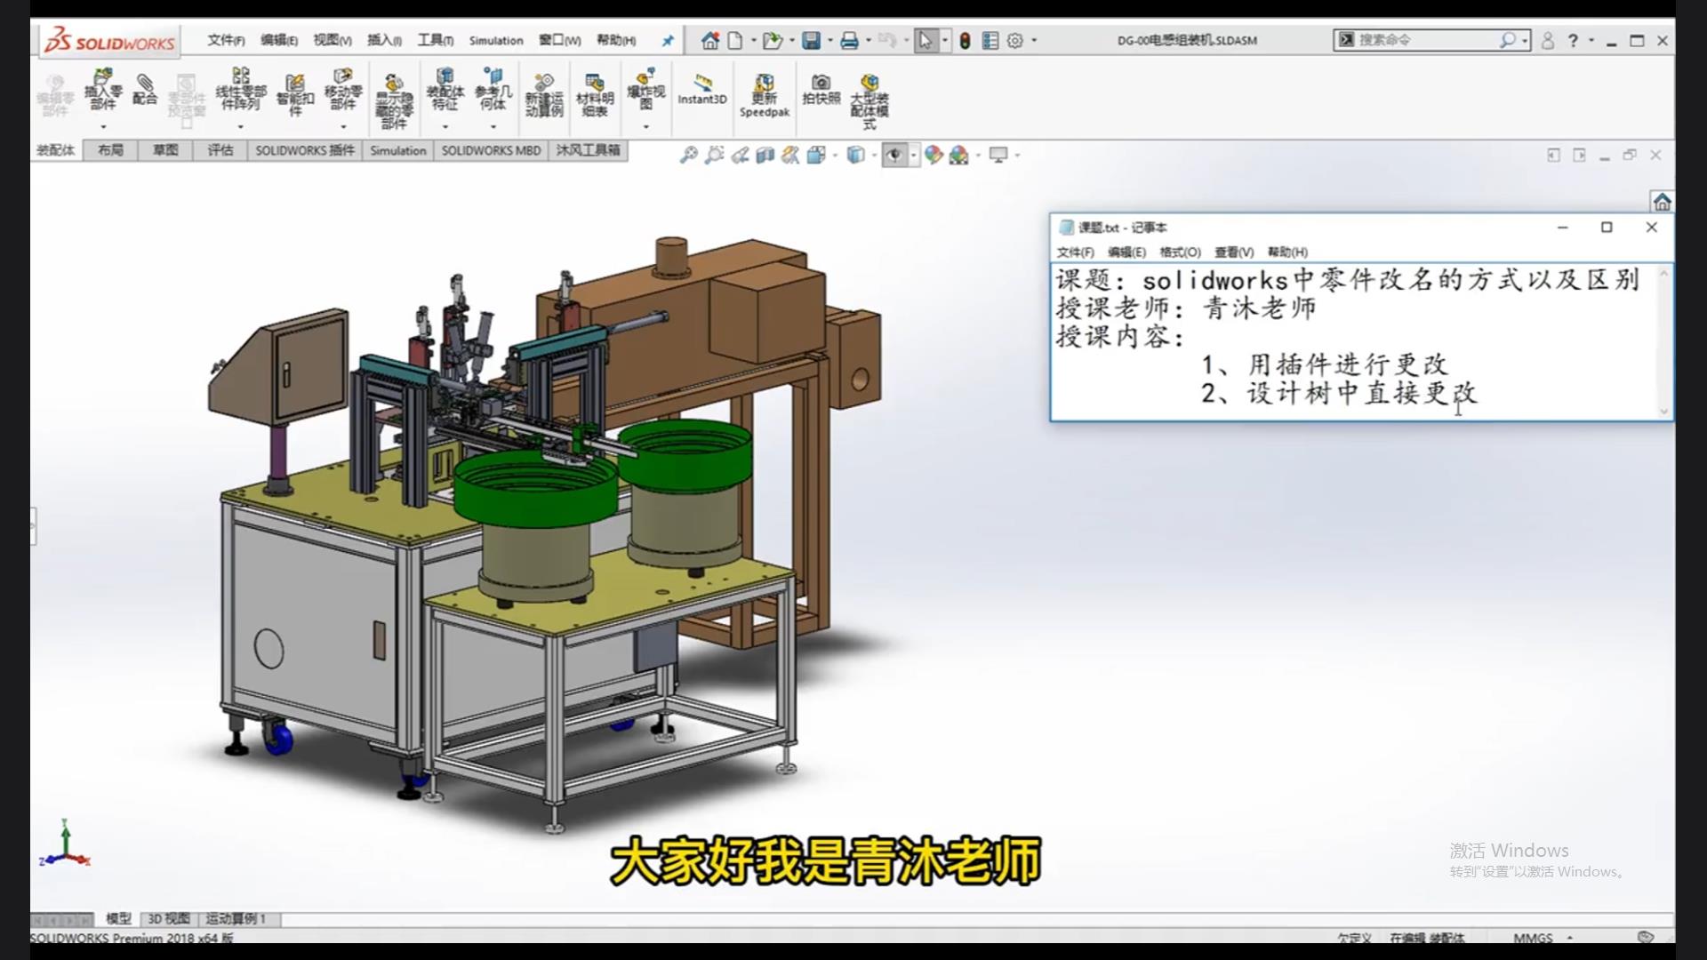Take a snapshot with 拍快照 camera icon
The width and height of the screenshot is (1707, 960).
coord(821,90)
